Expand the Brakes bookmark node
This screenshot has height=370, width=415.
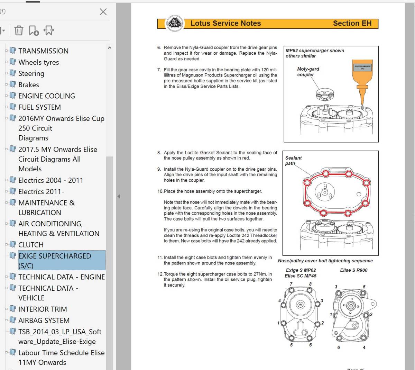click(x=6, y=85)
